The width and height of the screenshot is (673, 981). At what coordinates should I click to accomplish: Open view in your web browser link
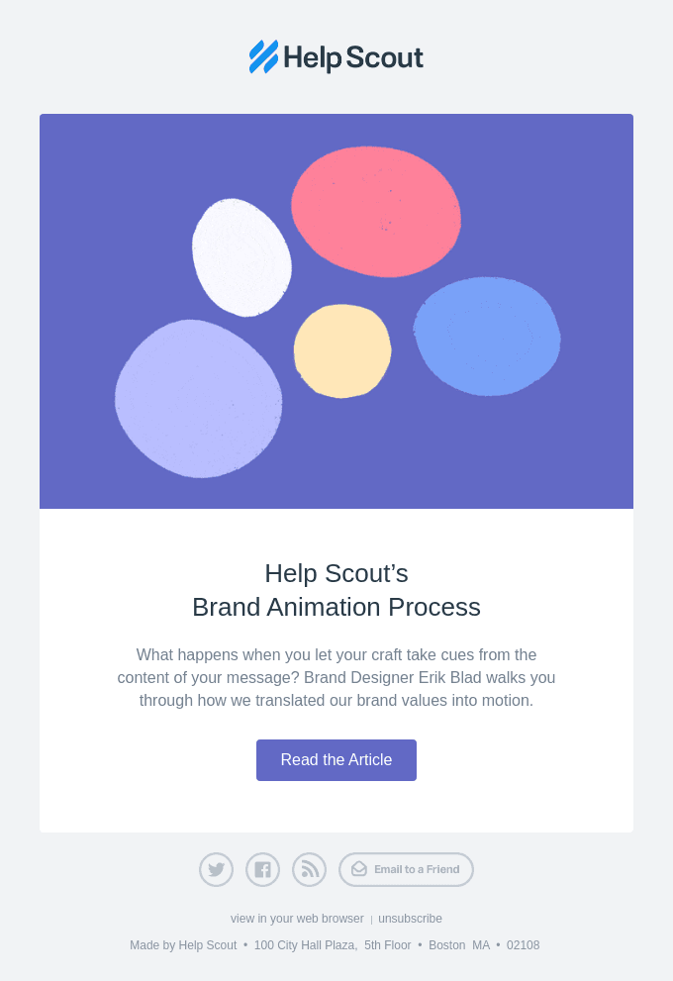point(297,919)
